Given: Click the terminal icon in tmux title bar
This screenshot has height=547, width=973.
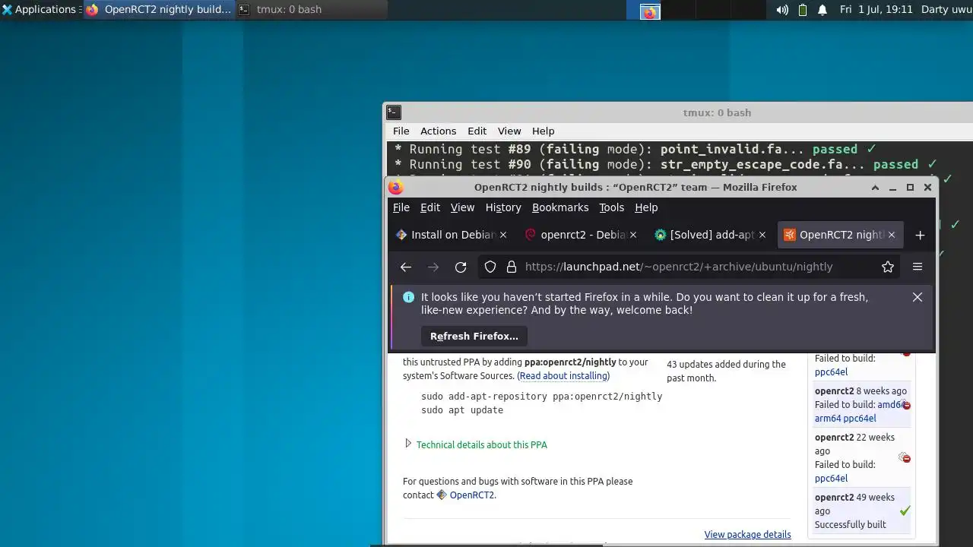Looking at the screenshot, I should pos(393,112).
